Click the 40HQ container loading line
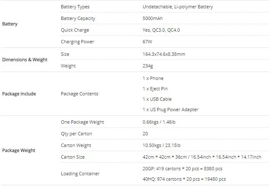 184,179
